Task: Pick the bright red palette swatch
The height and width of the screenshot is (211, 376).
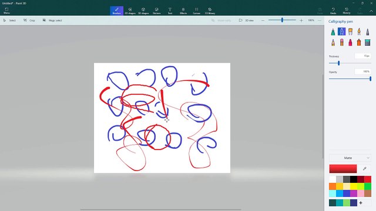Action: [x=368, y=179]
